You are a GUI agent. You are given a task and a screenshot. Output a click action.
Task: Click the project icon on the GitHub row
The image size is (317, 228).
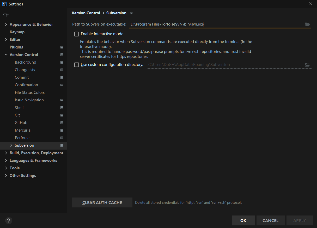(x=62, y=123)
